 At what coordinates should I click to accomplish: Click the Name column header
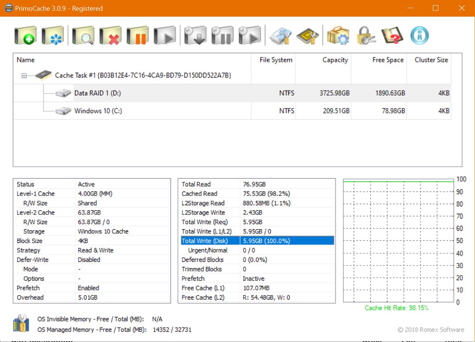132,60
